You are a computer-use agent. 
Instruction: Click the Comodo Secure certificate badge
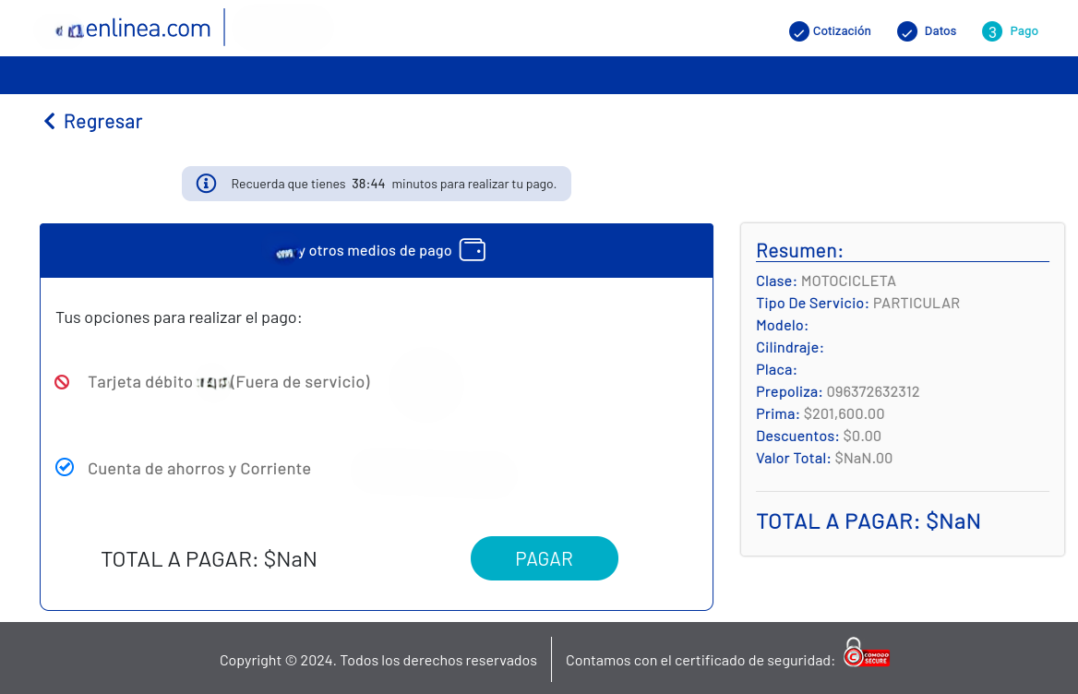866,655
